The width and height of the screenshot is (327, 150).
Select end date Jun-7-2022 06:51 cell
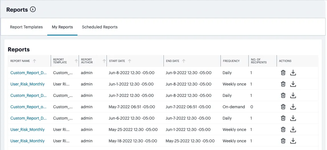pos(188,107)
